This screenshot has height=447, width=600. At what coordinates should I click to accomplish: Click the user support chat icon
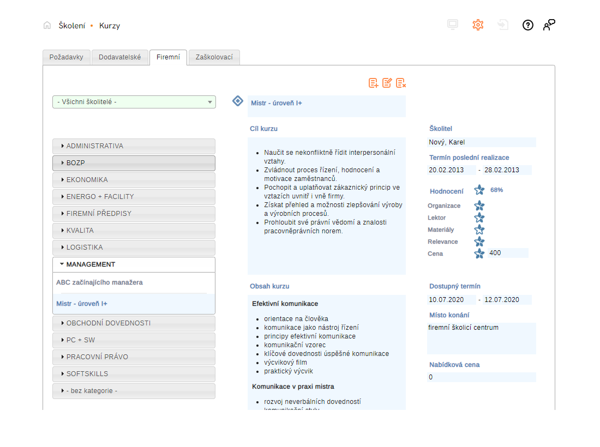tap(549, 25)
